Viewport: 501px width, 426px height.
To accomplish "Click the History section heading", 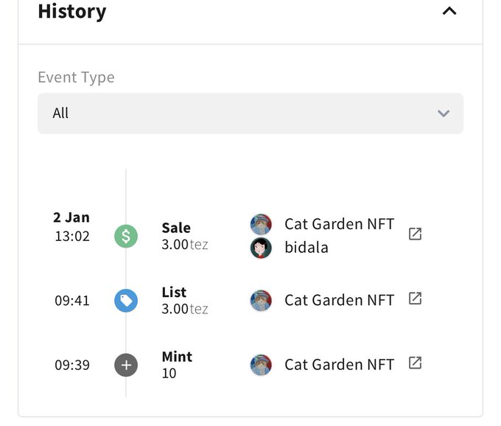I will 72,12.
